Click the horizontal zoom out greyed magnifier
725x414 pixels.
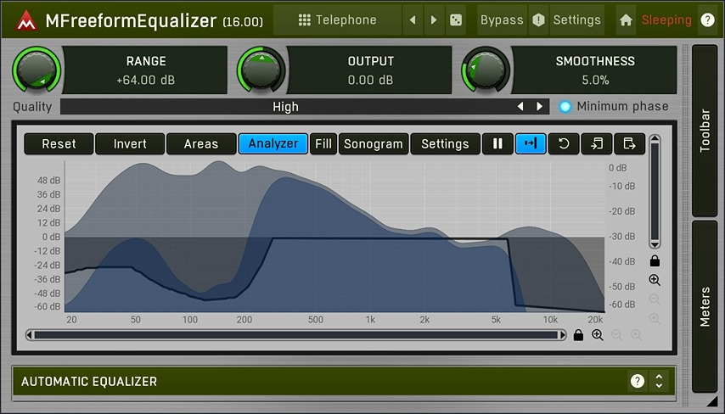(617, 335)
